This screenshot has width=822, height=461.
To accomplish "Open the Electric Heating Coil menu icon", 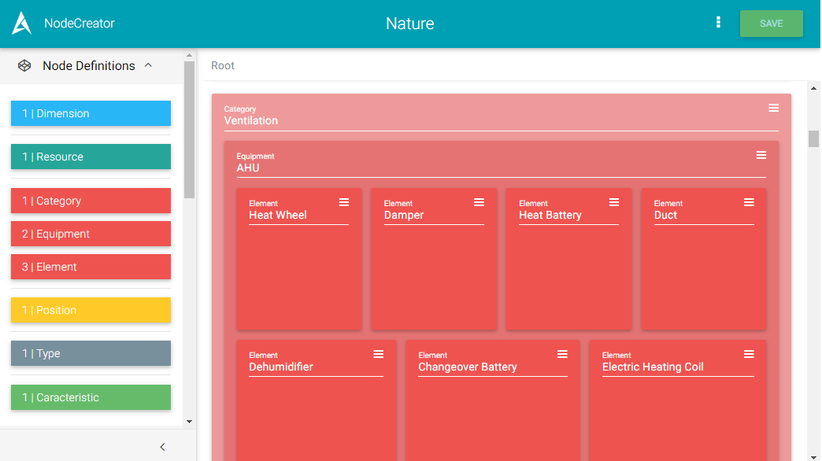I will click(x=749, y=354).
